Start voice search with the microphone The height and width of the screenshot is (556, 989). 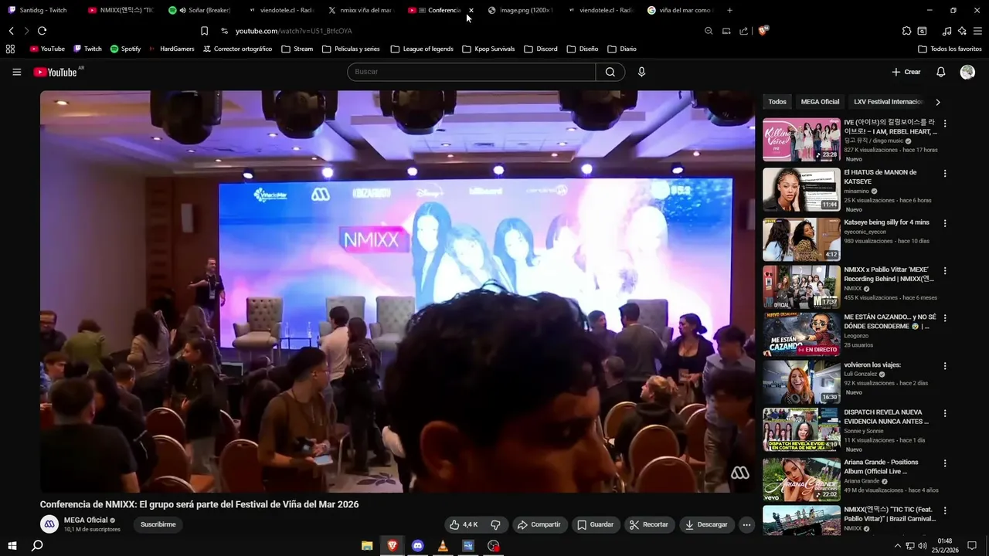tap(641, 72)
